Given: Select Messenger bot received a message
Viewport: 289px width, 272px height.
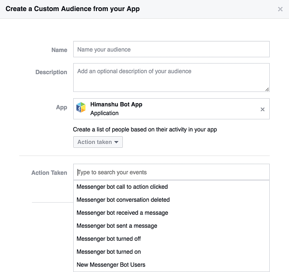Looking at the screenshot, I should point(122,213).
